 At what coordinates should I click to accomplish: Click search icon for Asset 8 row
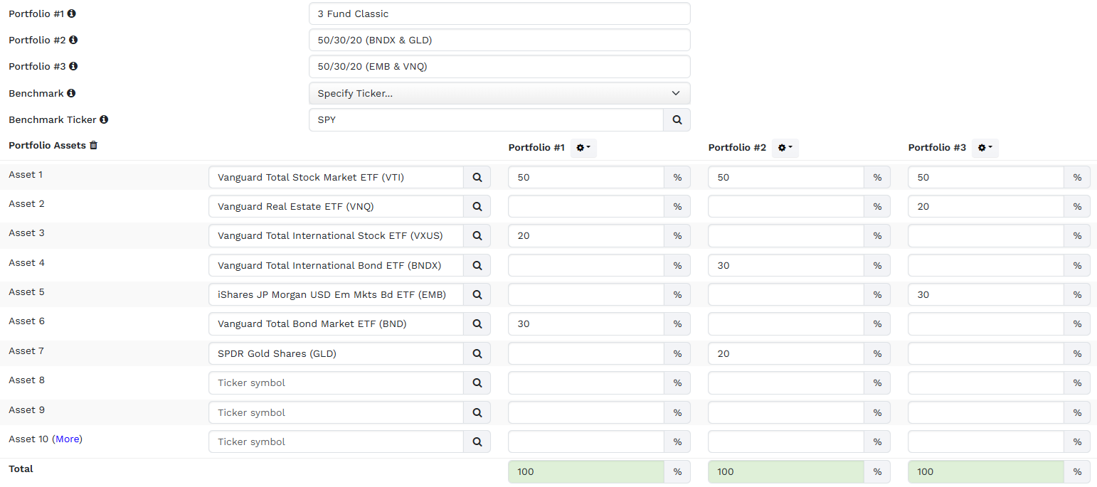click(477, 382)
